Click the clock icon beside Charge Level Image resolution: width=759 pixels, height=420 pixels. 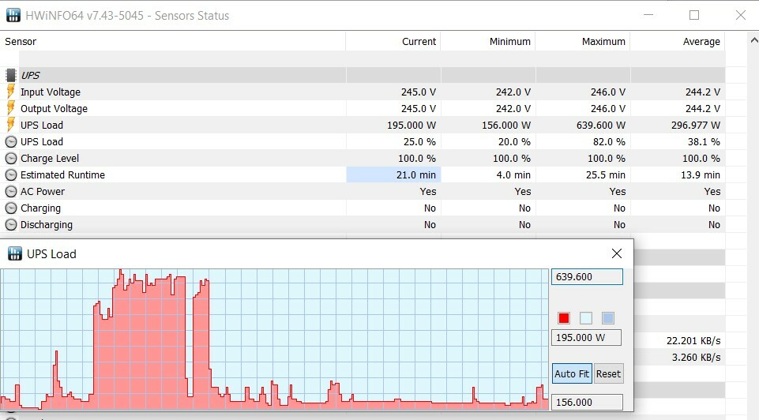pos(10,158)
